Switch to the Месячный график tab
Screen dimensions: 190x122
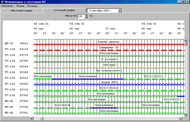(22, 11)
